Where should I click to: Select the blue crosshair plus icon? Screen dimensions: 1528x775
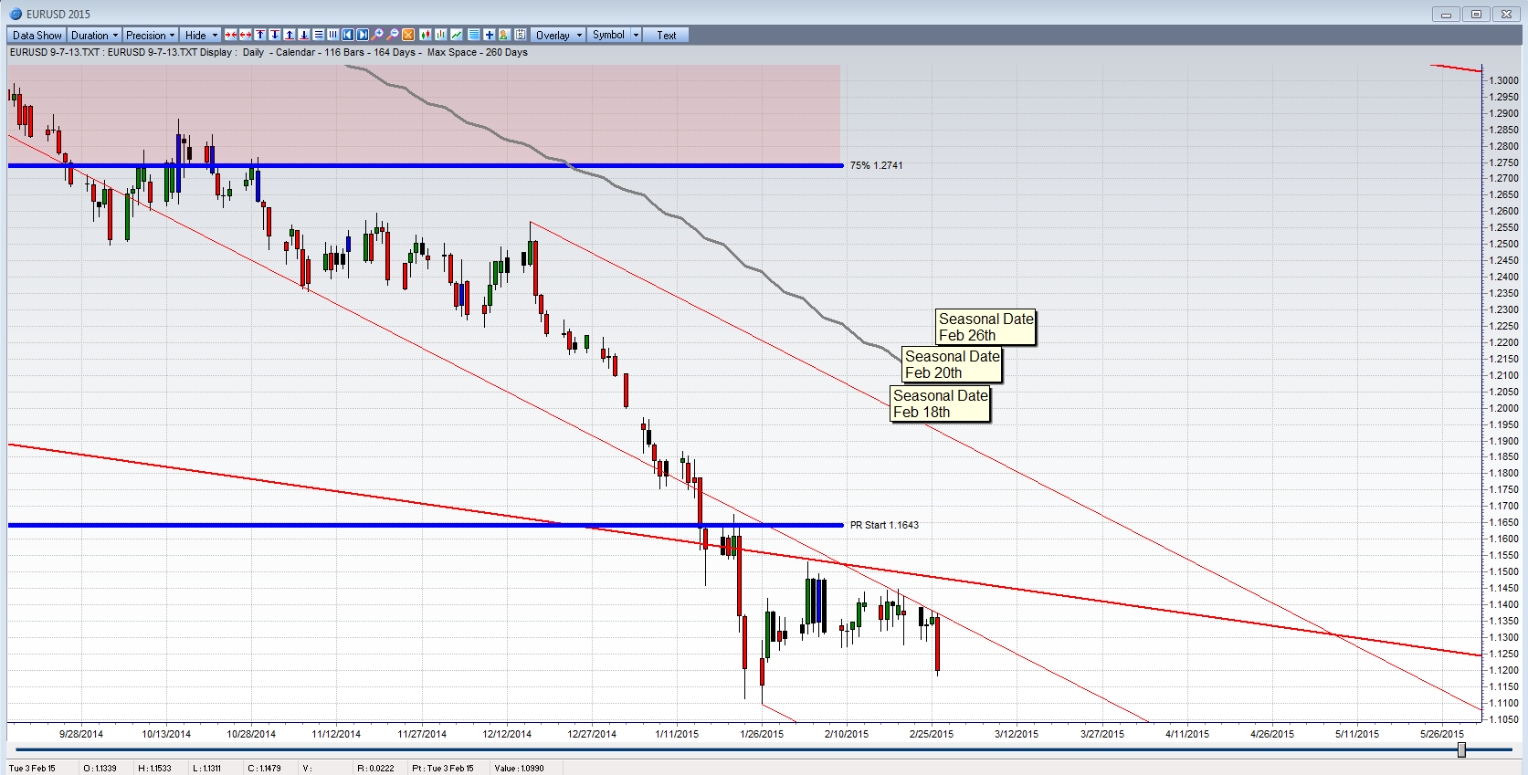tap(489, 35)
